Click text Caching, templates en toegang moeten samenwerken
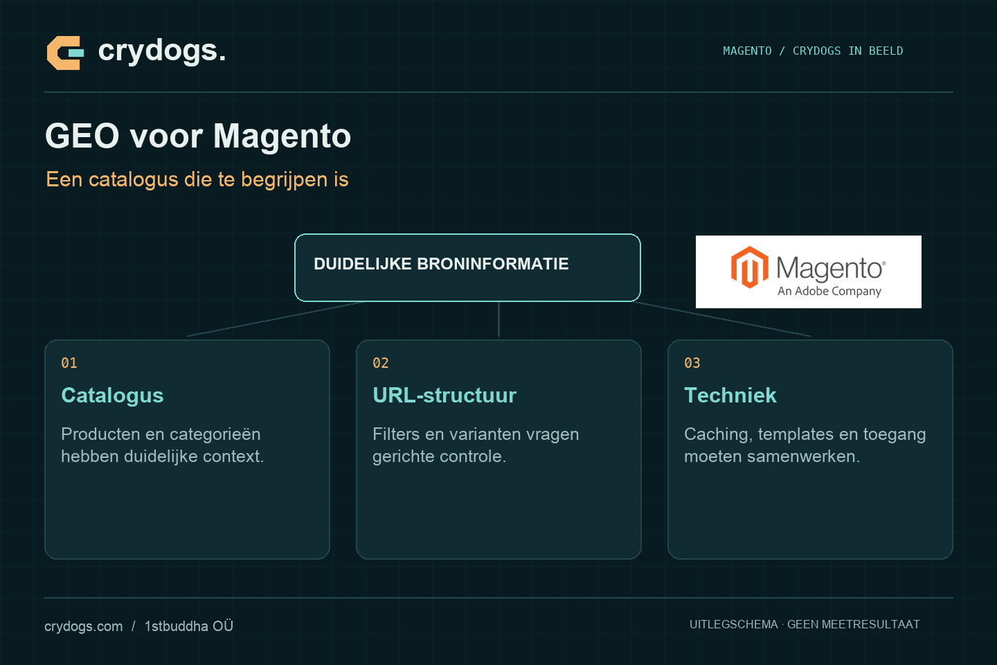Image resolution: width=997 pixels, height=665 pixels. pyautogui.click(x=805, y=445)
